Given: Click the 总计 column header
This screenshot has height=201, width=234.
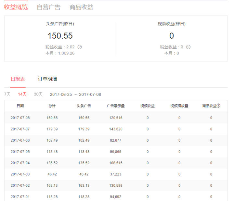Looking at the screenshot, I should (x=52, y=106).
